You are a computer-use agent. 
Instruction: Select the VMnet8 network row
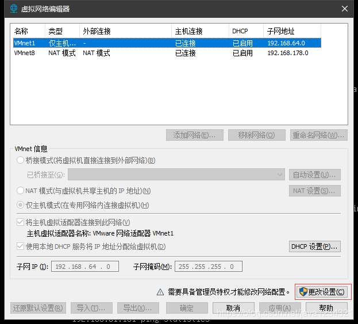tap(167, 53)
